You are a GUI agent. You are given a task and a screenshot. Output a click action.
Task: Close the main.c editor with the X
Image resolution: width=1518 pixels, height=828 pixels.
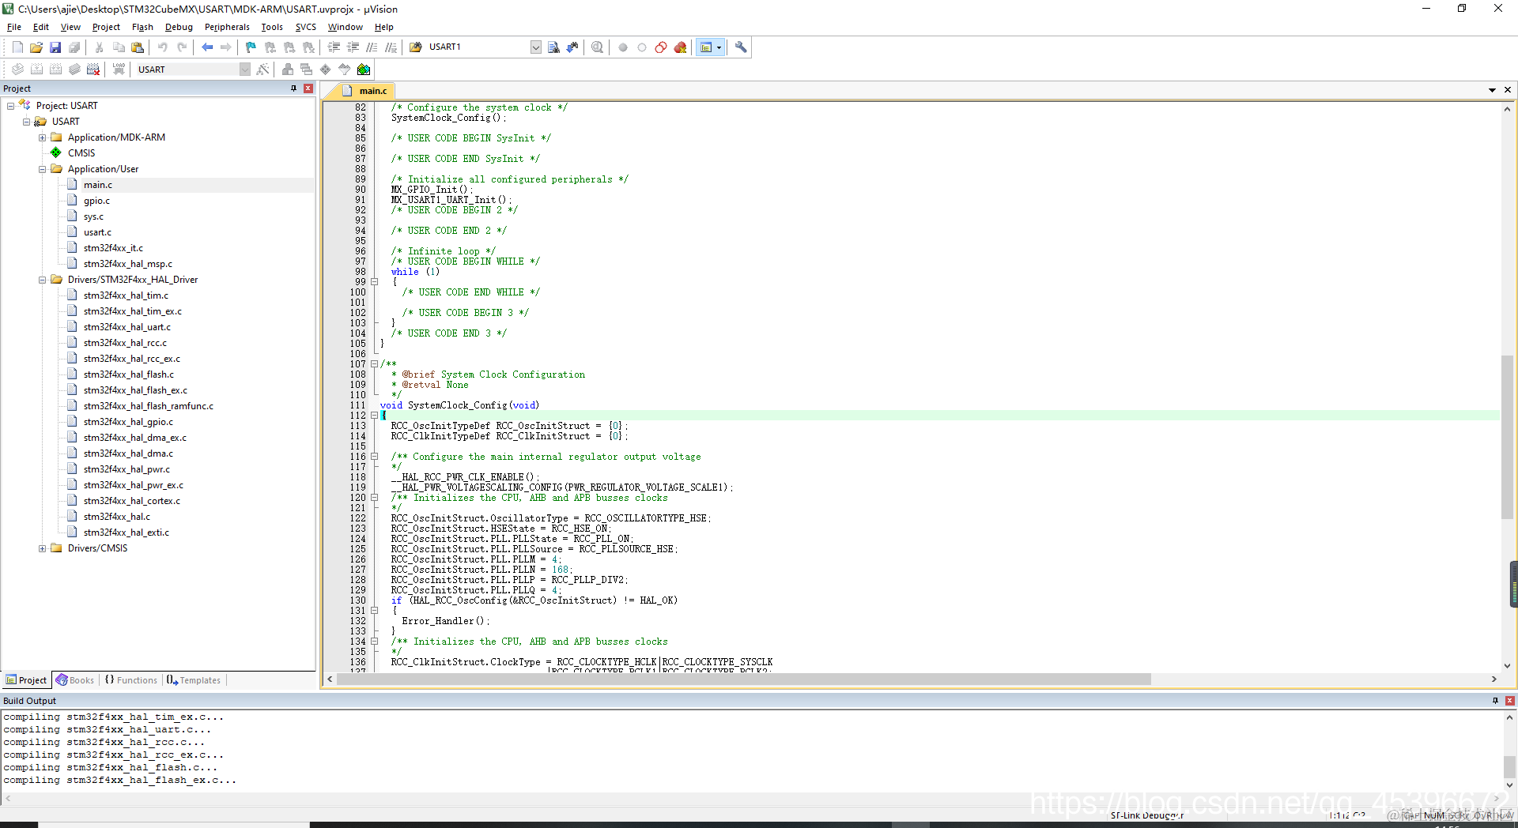coord(1508,90)
